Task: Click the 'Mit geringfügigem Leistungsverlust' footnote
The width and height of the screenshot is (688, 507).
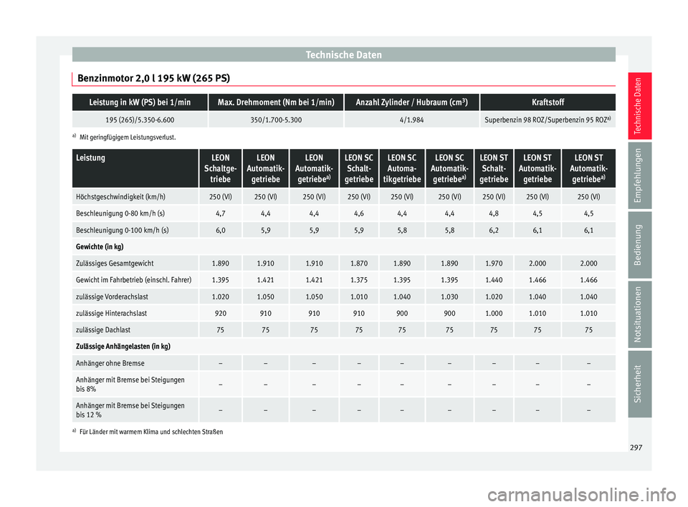Action: pos(128,137)
